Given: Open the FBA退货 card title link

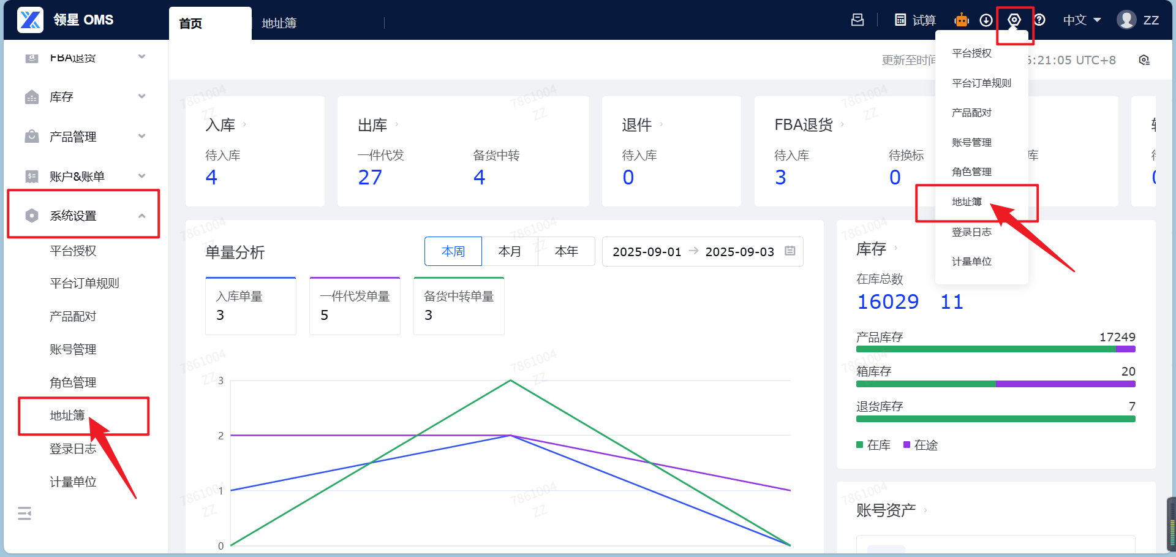Looking at the screenshot, I should point(804,125).
